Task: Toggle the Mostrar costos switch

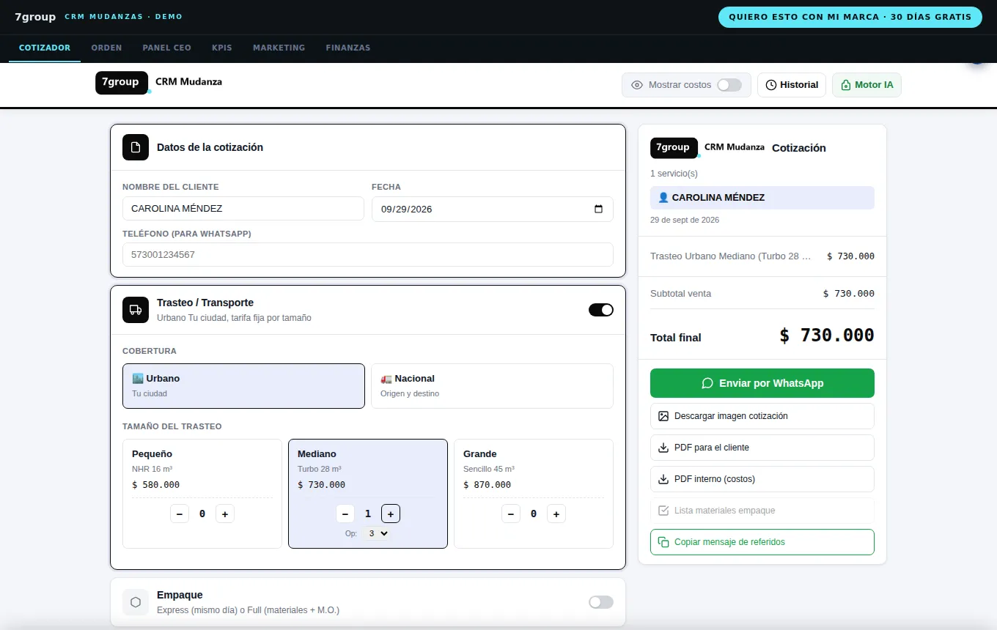Action: 729,85
